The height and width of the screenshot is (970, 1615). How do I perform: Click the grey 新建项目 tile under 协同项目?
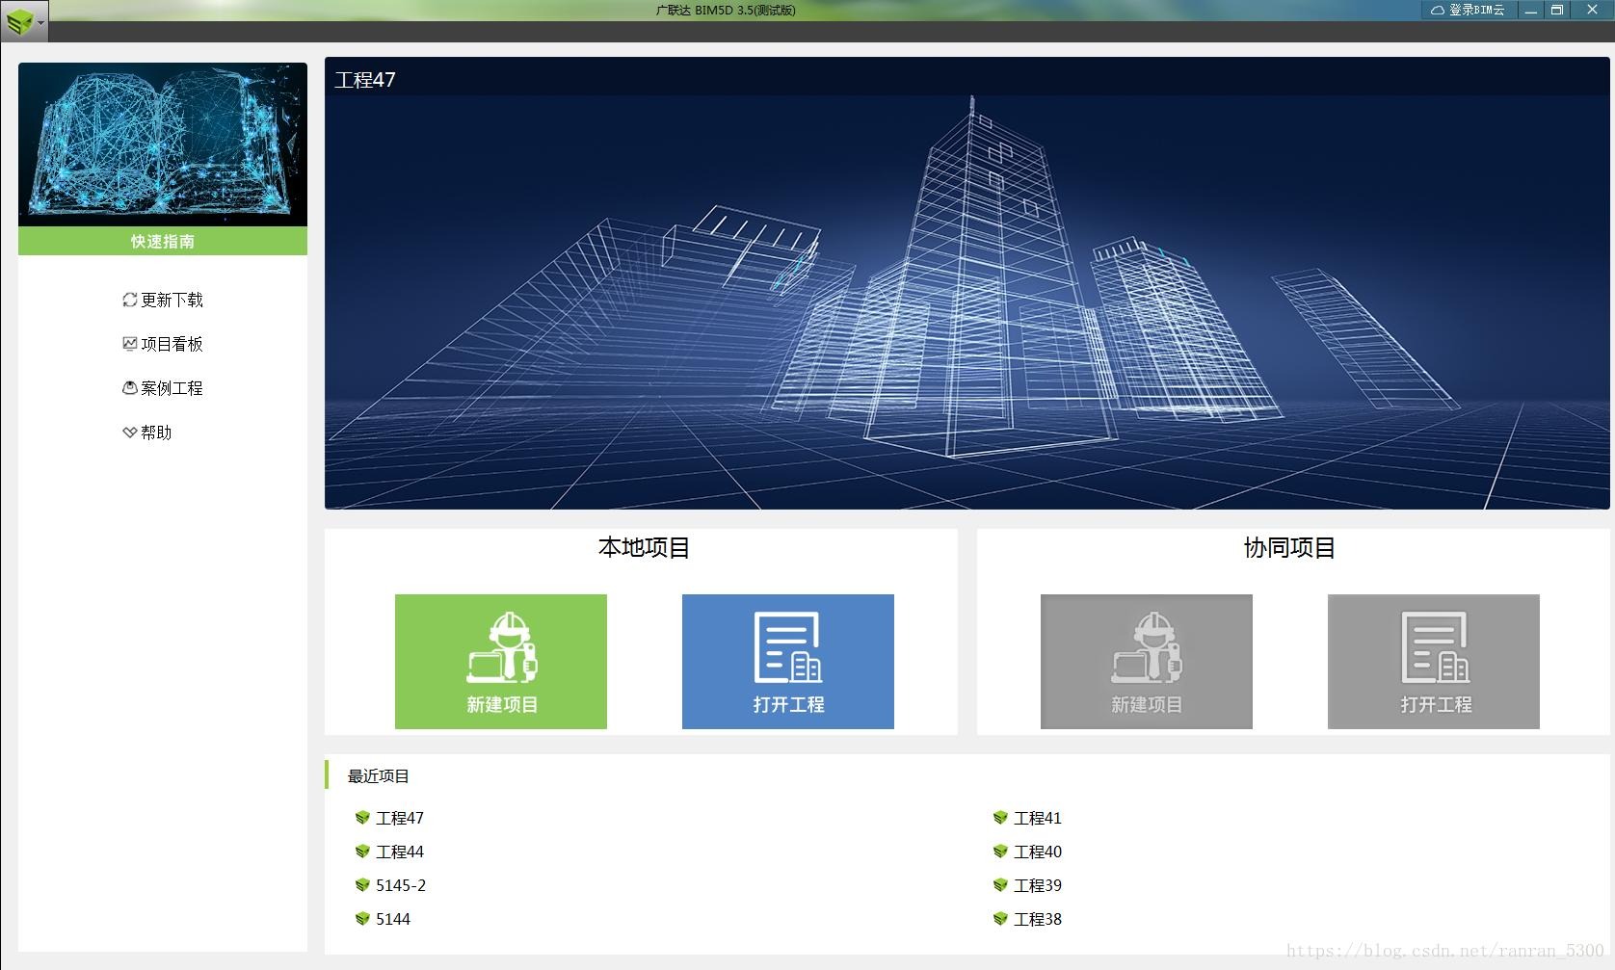coord(1147,662)
